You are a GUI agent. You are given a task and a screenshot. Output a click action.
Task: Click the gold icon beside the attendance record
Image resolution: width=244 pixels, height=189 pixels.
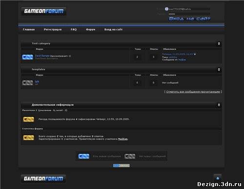pos(28,119)
